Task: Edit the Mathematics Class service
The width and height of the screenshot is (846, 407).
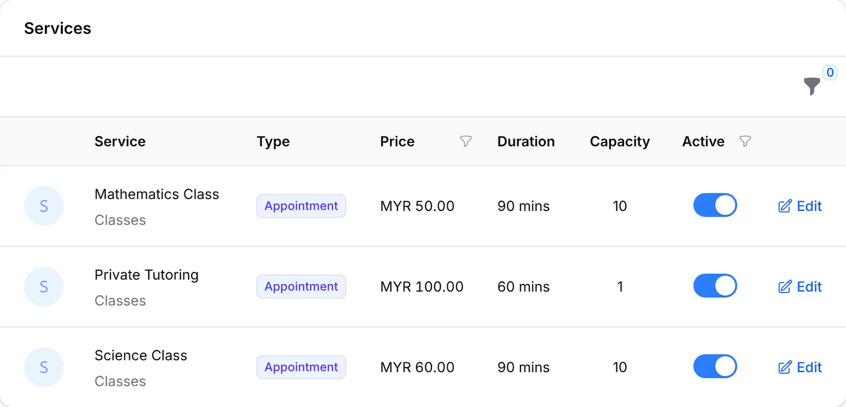Action: point(800,206)
